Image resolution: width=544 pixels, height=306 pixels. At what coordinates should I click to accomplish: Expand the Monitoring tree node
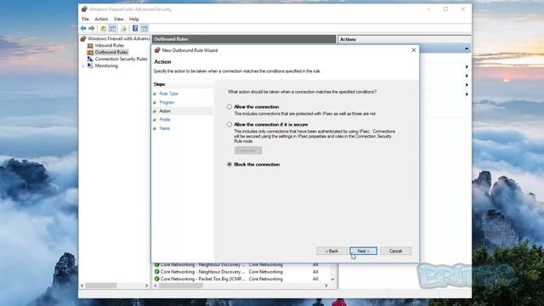coord(83,66)
